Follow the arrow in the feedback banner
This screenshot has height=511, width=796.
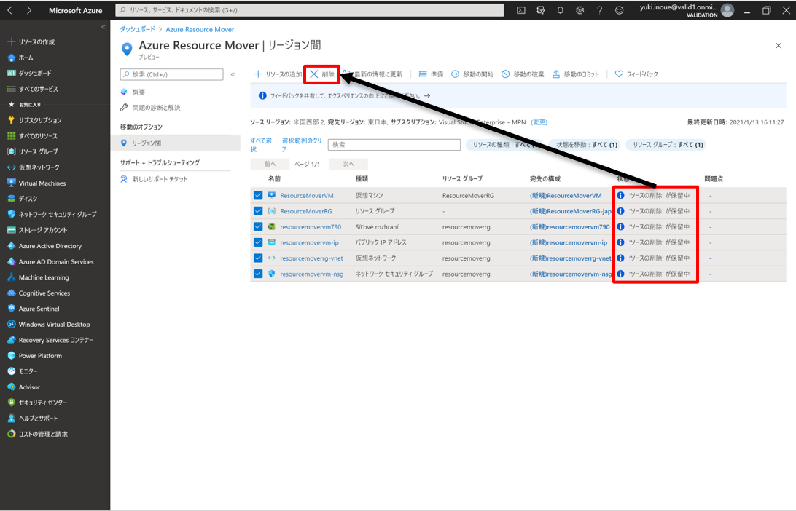pyautogui.click(x=427, y=95)
